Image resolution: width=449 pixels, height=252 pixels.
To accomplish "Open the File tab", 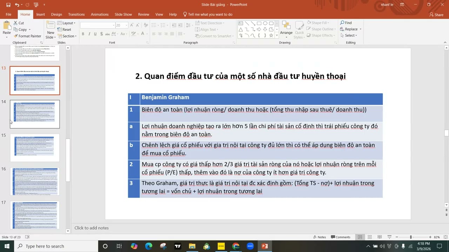I will pyautogui.click(x=8, y=14).
